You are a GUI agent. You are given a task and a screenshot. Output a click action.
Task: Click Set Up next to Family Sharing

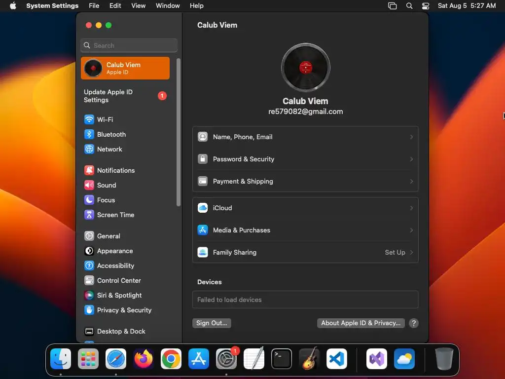coord(395,252)
